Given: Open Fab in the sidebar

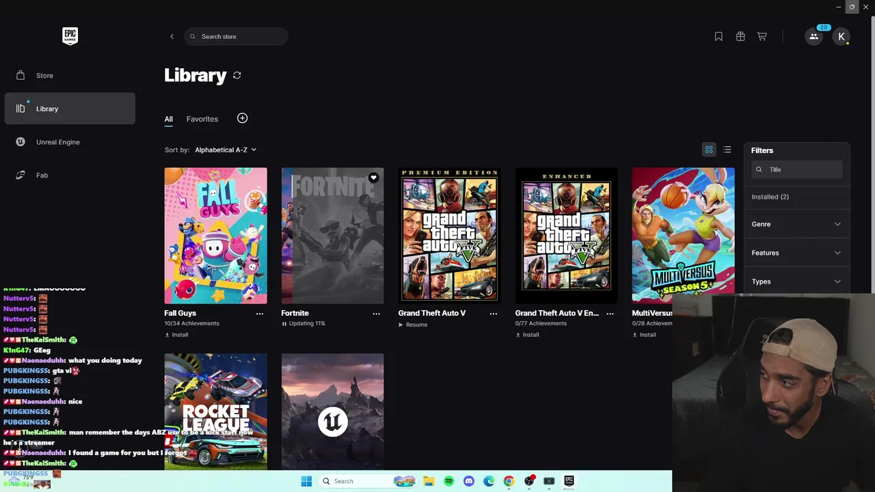Looking at the screenshot, I should (x=70, y=176).
